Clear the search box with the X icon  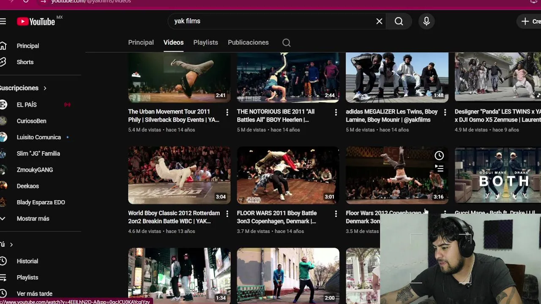point(379,21)
